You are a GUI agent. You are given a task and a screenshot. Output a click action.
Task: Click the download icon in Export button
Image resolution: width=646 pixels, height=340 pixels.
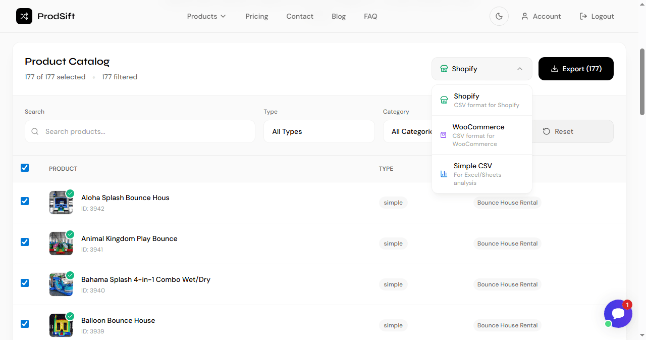[x=554, y=69]
